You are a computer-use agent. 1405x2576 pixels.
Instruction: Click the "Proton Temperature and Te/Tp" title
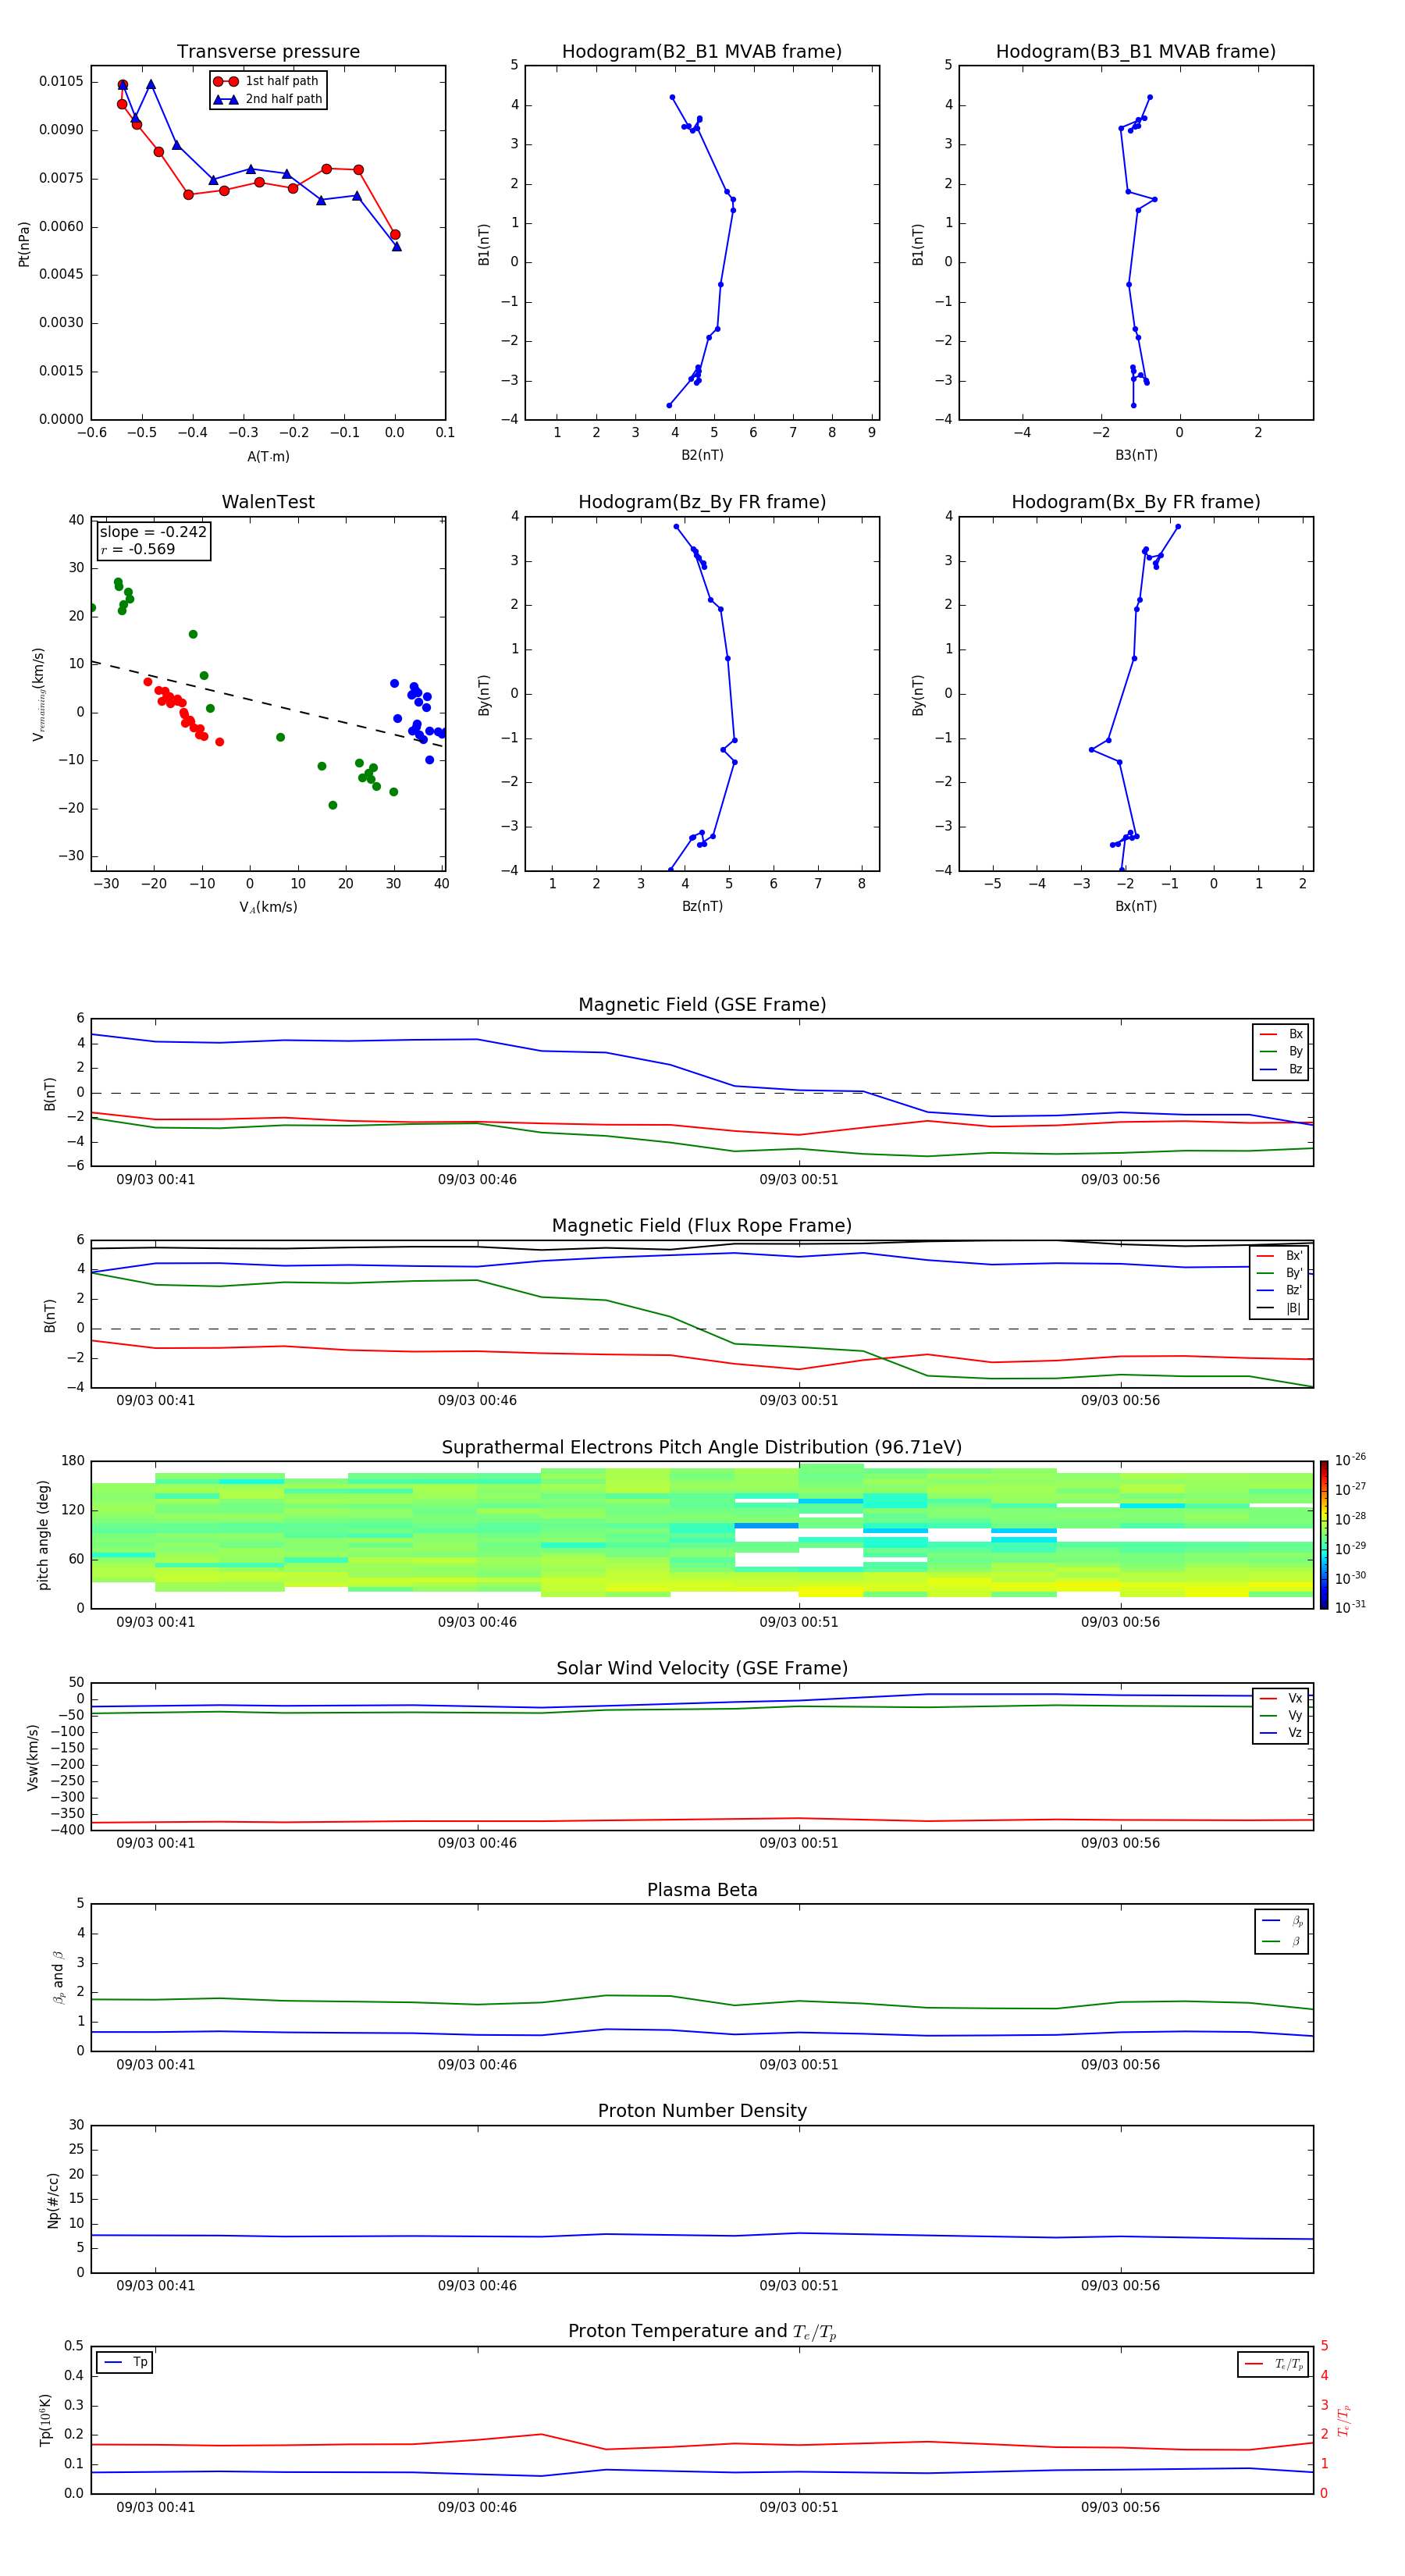(702, 2332)
